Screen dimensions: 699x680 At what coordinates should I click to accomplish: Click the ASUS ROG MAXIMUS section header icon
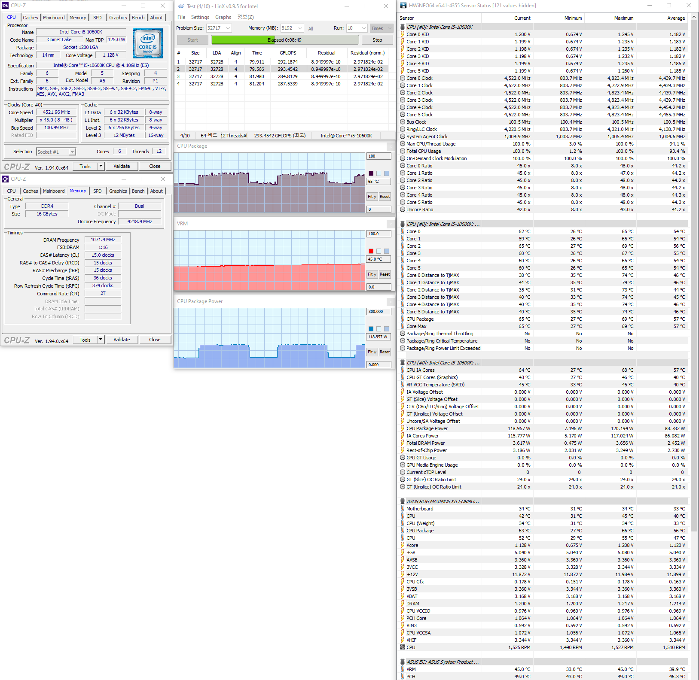coord(403,501)
